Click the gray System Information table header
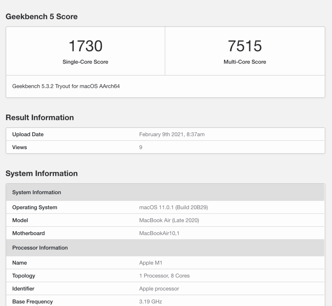 (x=37, y=192)
